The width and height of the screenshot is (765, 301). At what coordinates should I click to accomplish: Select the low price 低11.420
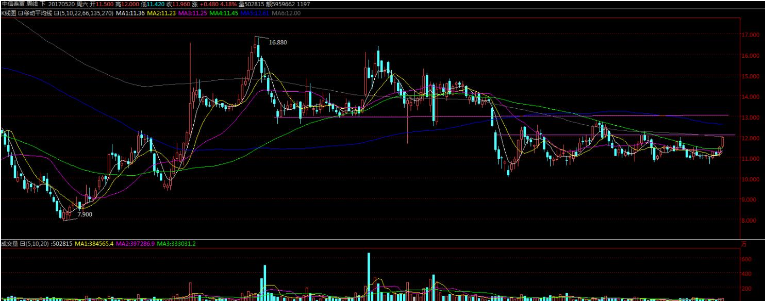[x=153, y=4]
